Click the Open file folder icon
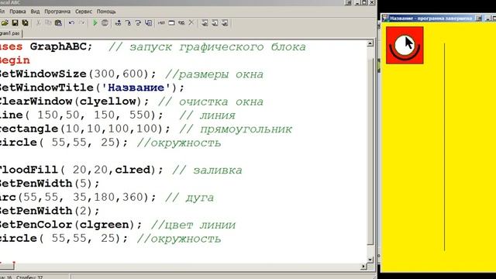Screen dimensions: 496x279 (x=5, y=23)
